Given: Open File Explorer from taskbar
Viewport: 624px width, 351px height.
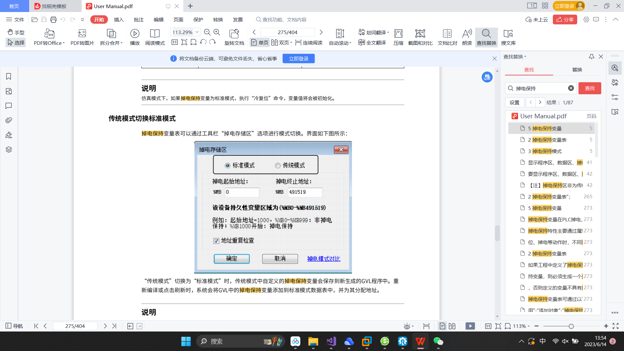Looking at the screenshot, I should pos(313,341).
